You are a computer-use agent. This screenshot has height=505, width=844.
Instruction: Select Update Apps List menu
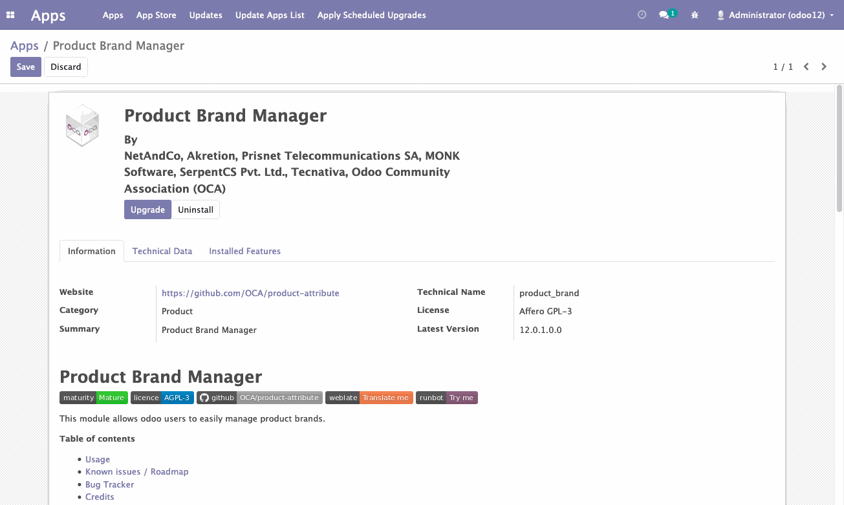tap(270, 15)
